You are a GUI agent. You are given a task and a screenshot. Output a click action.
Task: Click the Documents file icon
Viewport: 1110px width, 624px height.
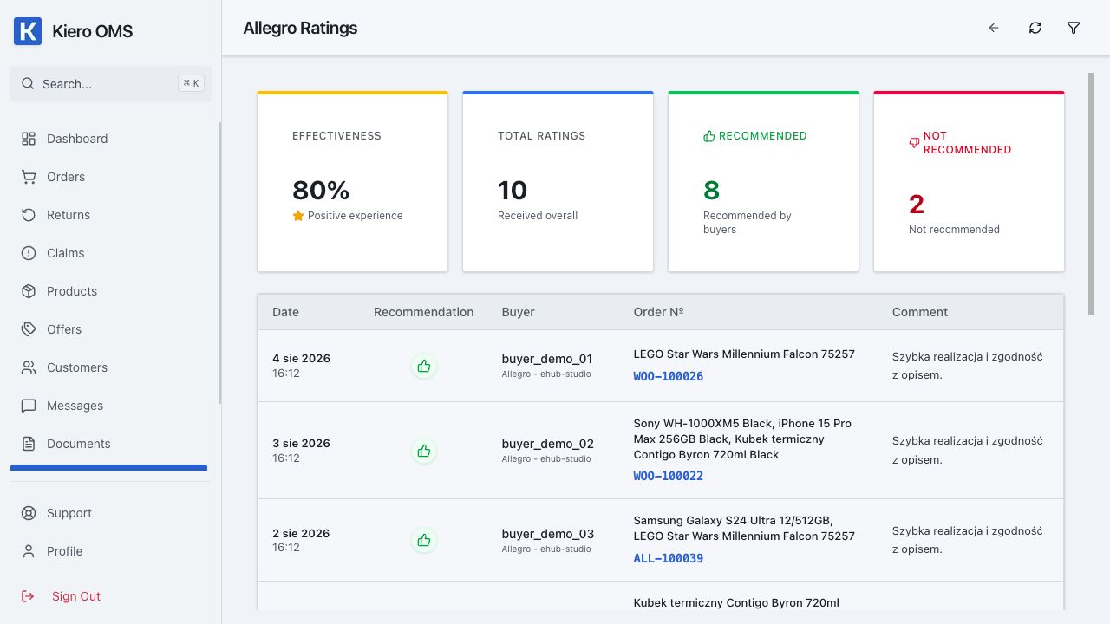[x=29, y=444]
